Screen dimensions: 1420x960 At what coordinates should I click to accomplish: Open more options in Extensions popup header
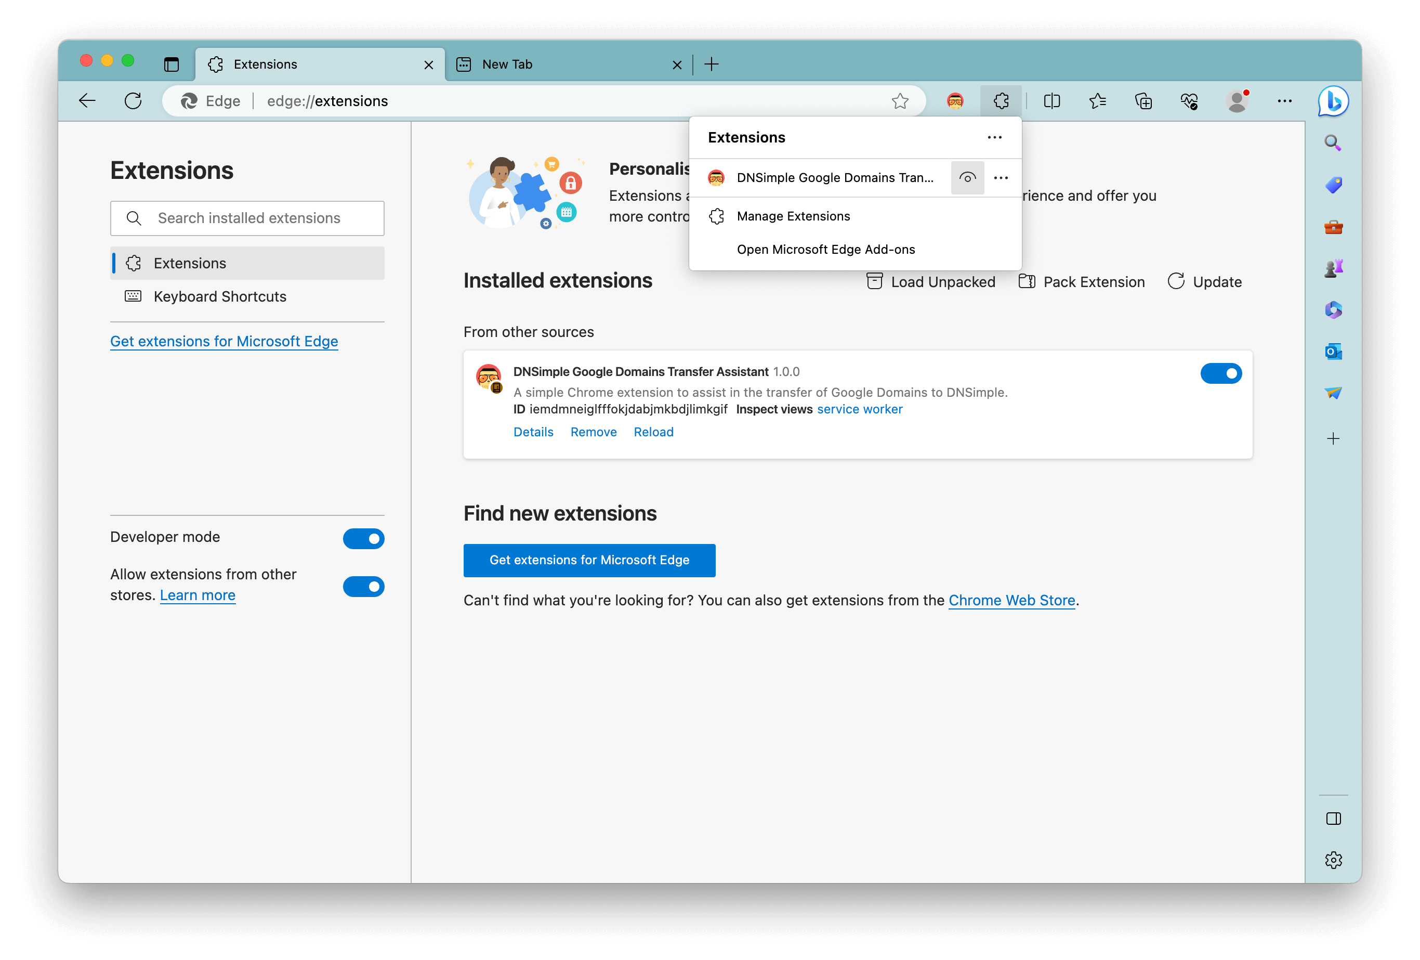point(994,138)
